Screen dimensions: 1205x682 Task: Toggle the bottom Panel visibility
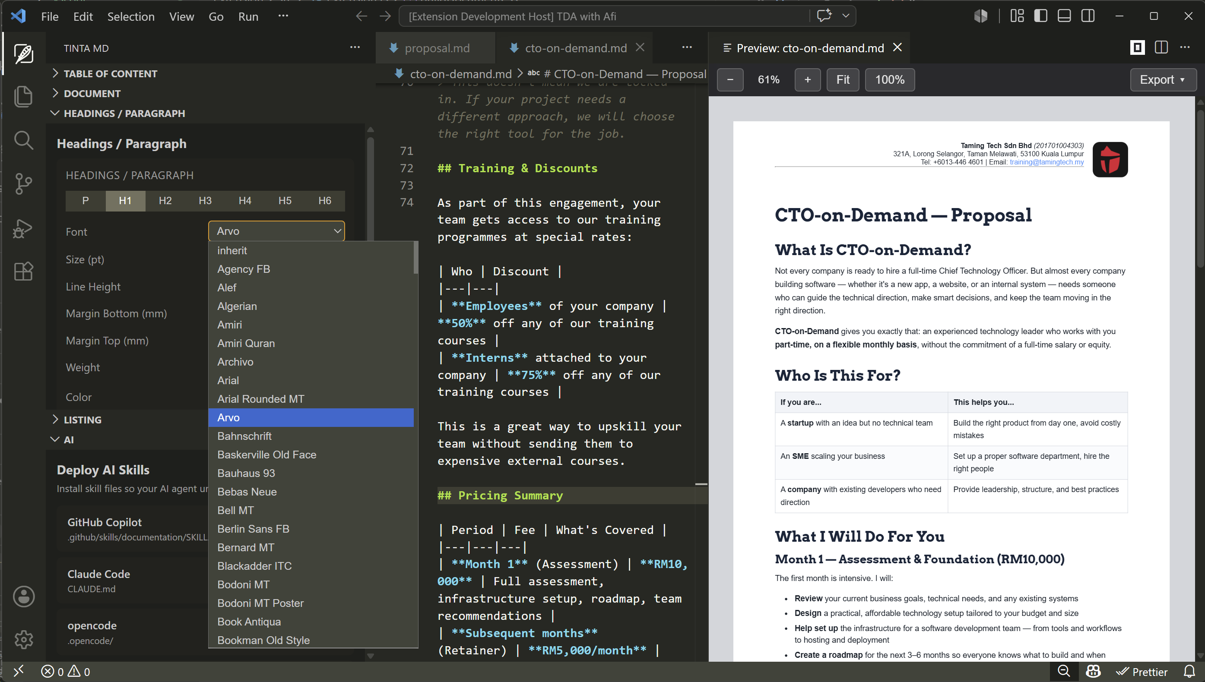[1064, 16]
